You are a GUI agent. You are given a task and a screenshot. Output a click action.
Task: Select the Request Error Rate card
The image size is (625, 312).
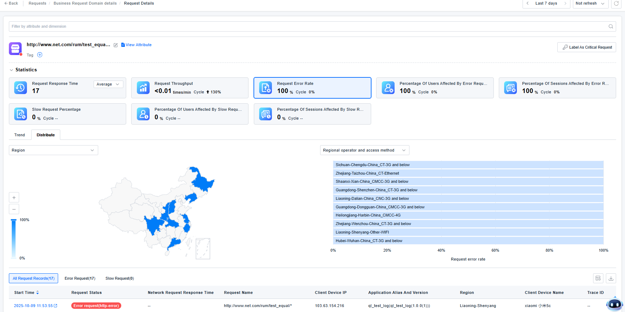312,88
